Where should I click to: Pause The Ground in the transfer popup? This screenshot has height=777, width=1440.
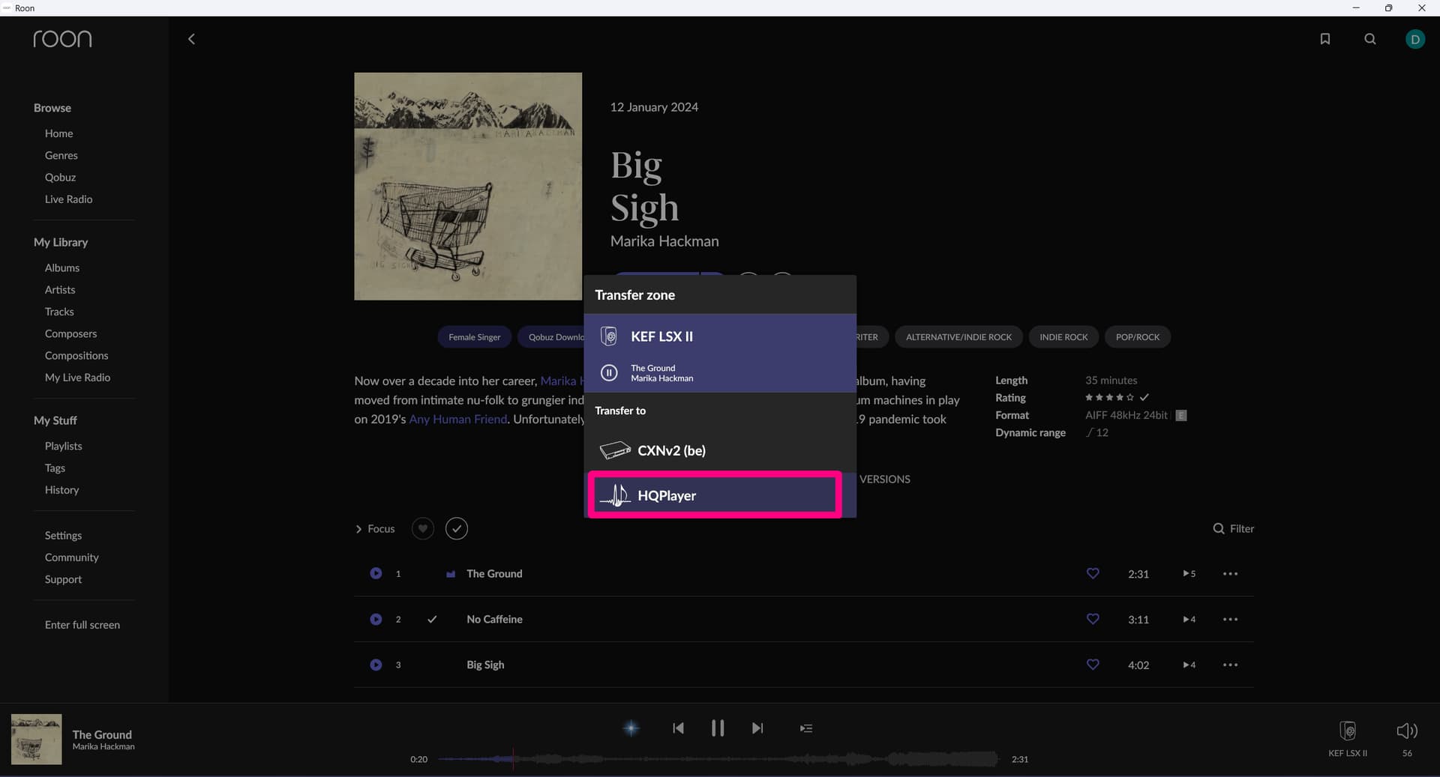tap(610, 372)
